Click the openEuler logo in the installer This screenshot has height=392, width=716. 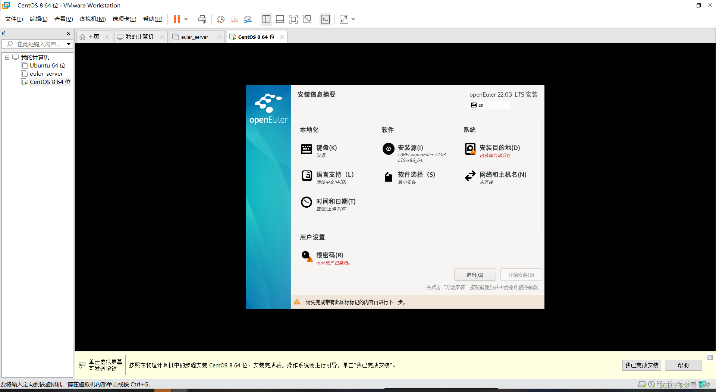[x=268, y=109]
